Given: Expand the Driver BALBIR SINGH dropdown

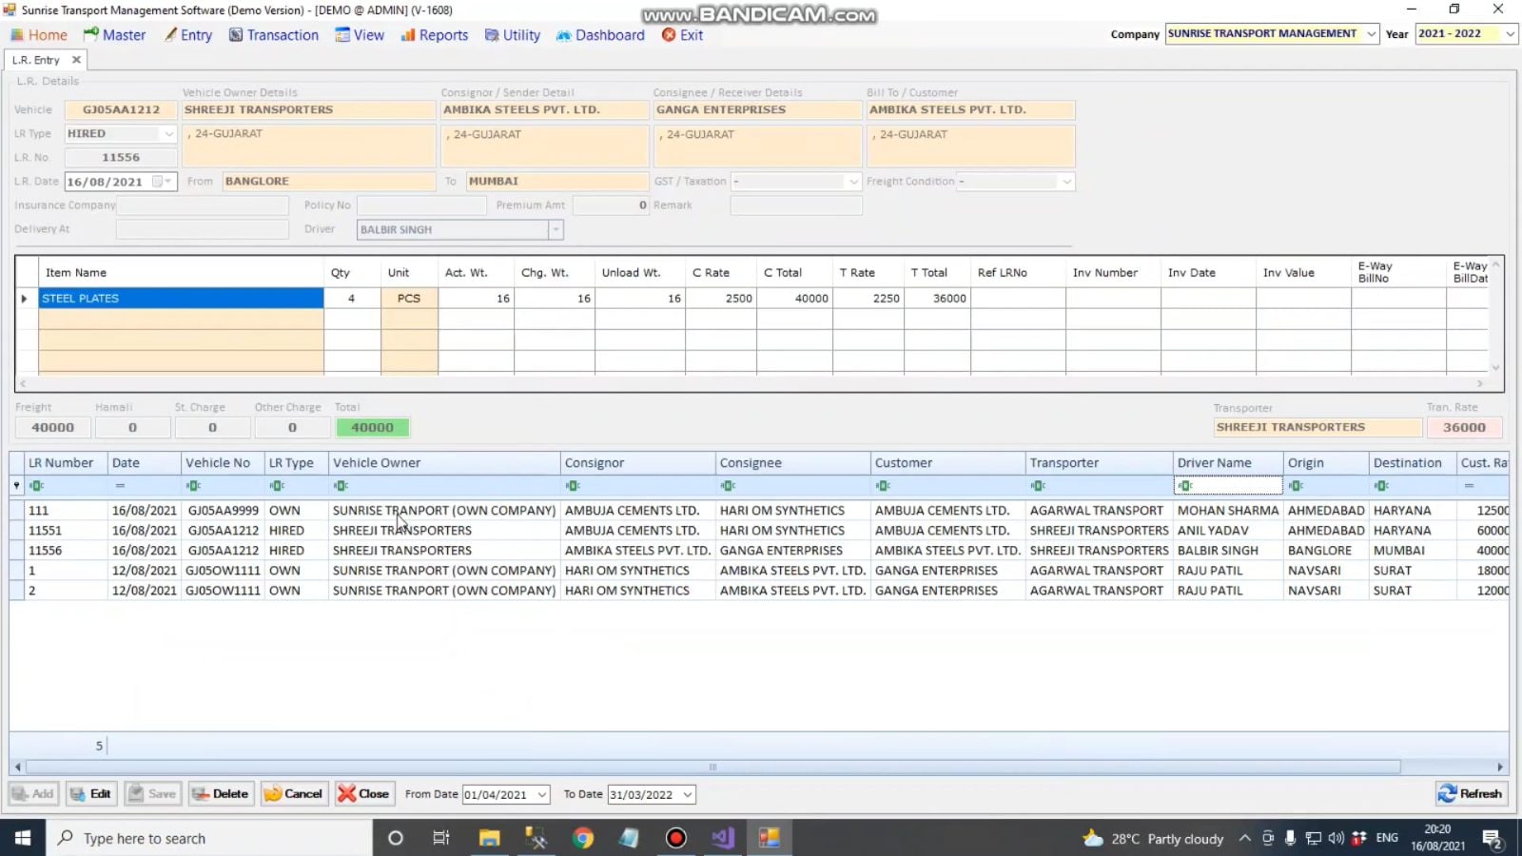Looking at the screenshot, I should tap(556, 229).
